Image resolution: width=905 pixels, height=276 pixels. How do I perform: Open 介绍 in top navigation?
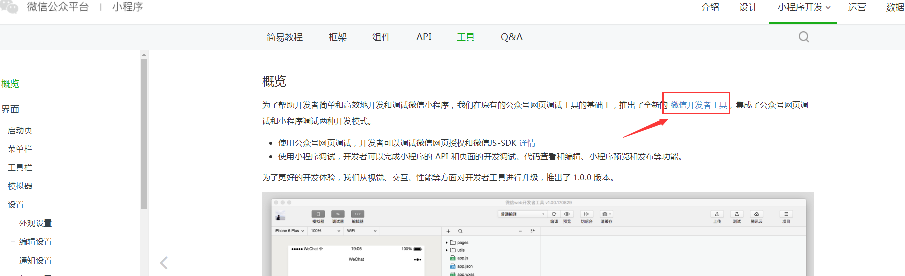pos(710,7)
